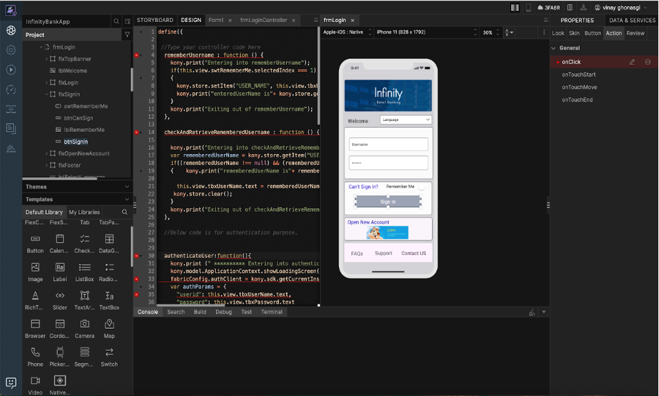Collapse the General actions section
The image size is (659, 396).
pos(554,48)
